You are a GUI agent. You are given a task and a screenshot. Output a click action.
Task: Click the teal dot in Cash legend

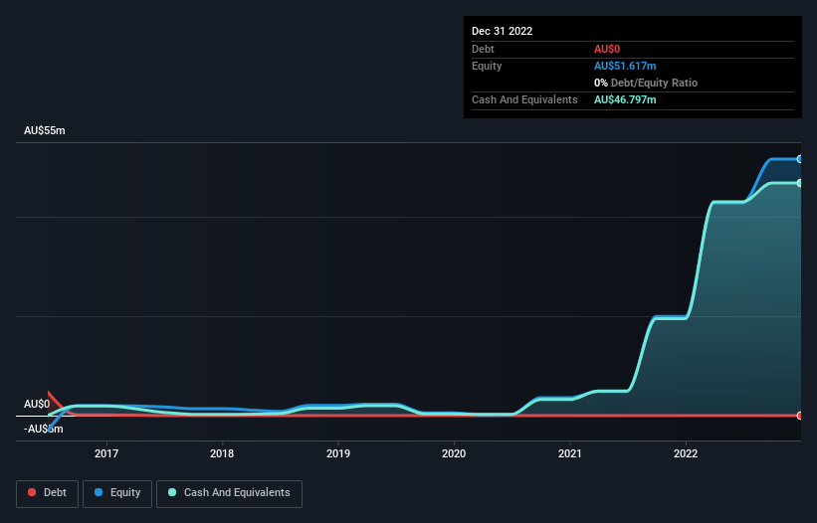pos(172,492)
